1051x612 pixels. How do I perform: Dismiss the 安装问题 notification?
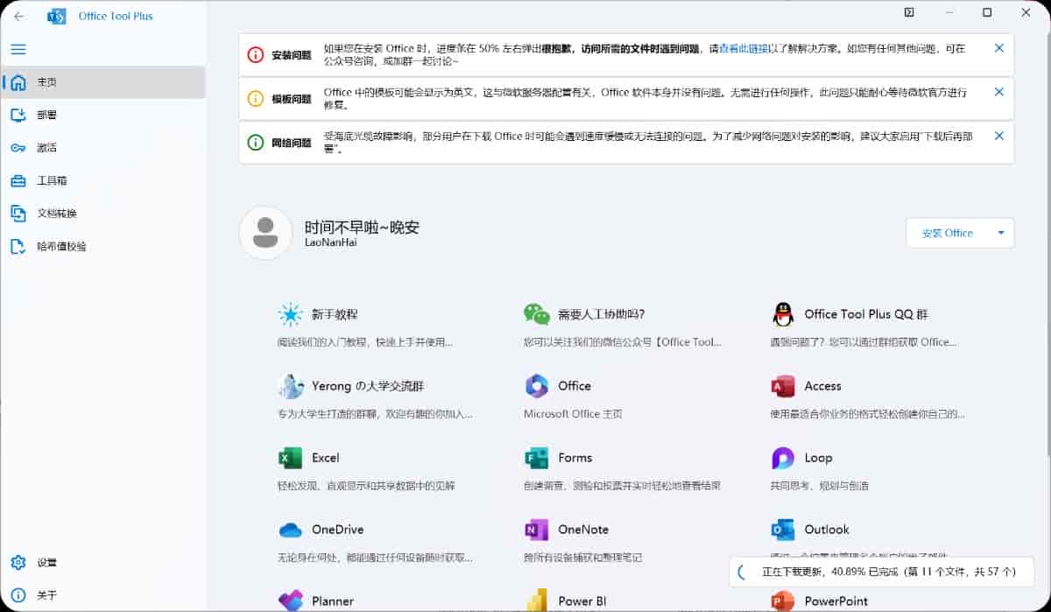point(998,48)
